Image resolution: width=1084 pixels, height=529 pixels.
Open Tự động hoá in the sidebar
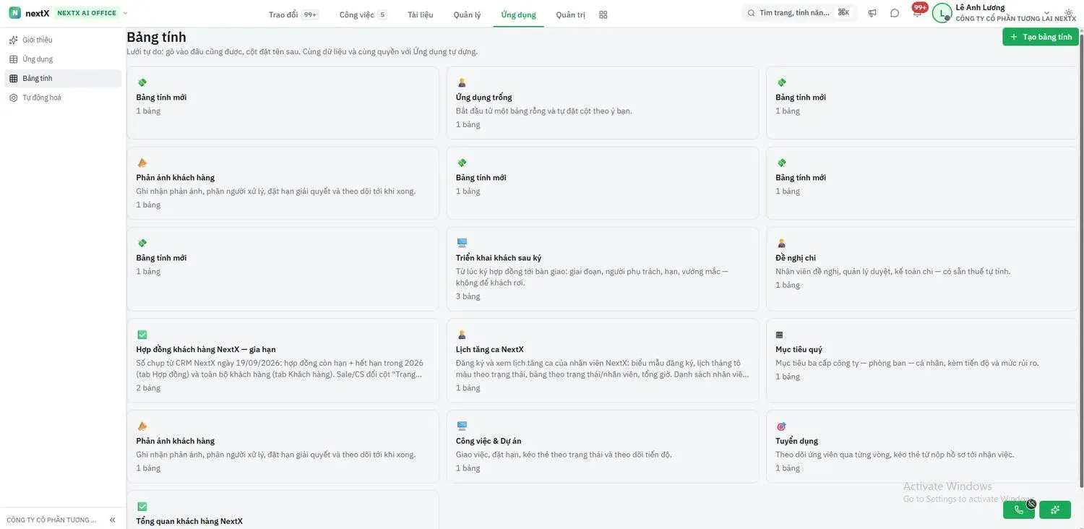[62, 98]
